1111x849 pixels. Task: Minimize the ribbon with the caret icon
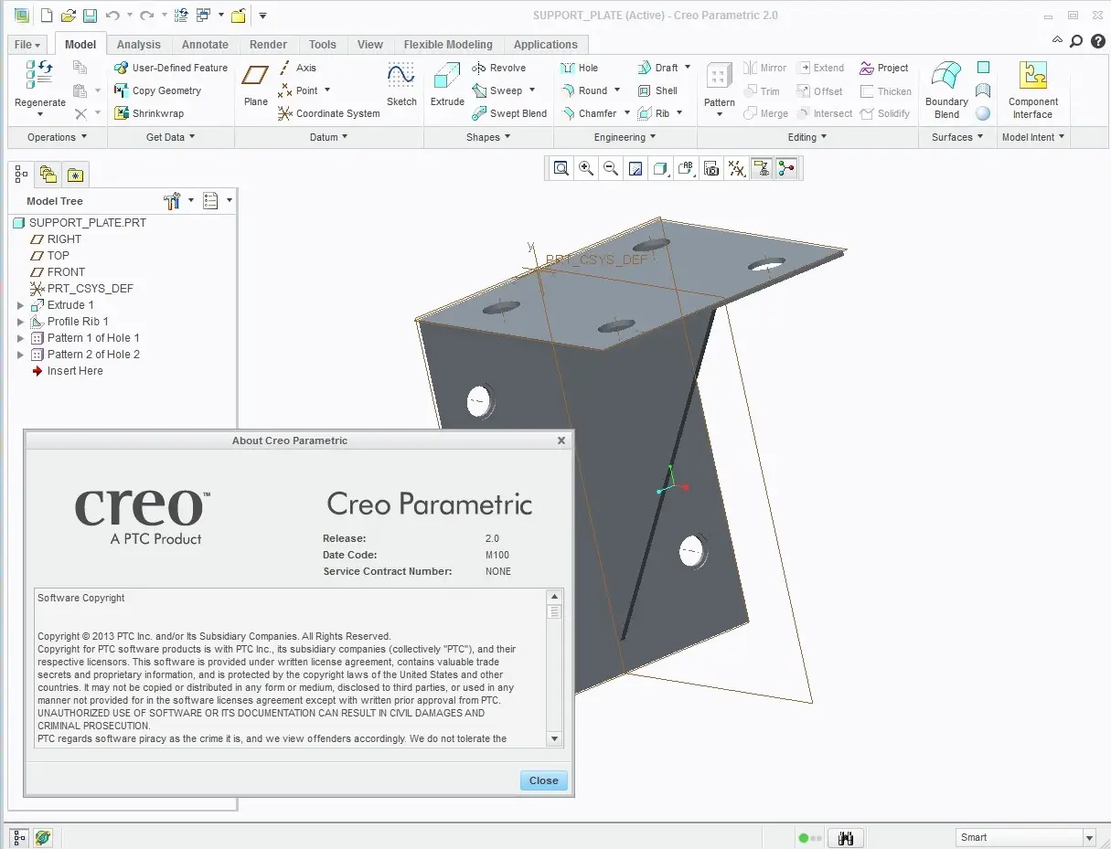click(x=1057, y=41)
